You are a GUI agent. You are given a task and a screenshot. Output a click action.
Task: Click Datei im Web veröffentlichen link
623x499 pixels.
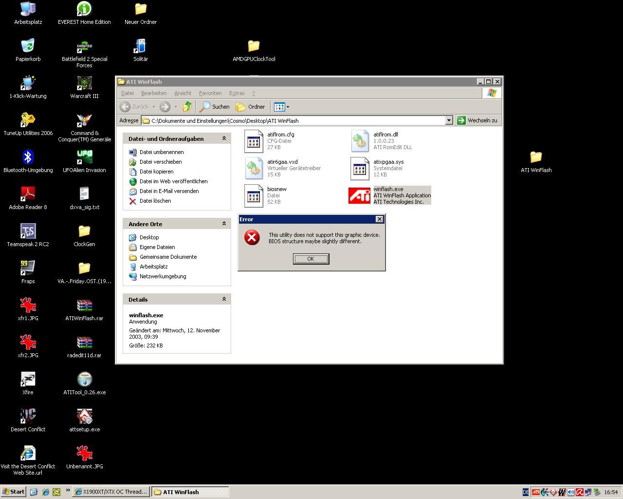[x=173, y=181]
